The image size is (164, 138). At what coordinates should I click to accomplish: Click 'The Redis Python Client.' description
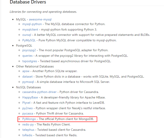pyautogui.click(x=54, y=125)
